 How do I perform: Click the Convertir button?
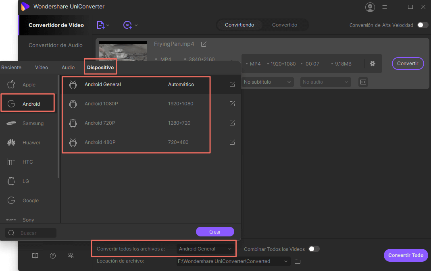click(408, 64)
